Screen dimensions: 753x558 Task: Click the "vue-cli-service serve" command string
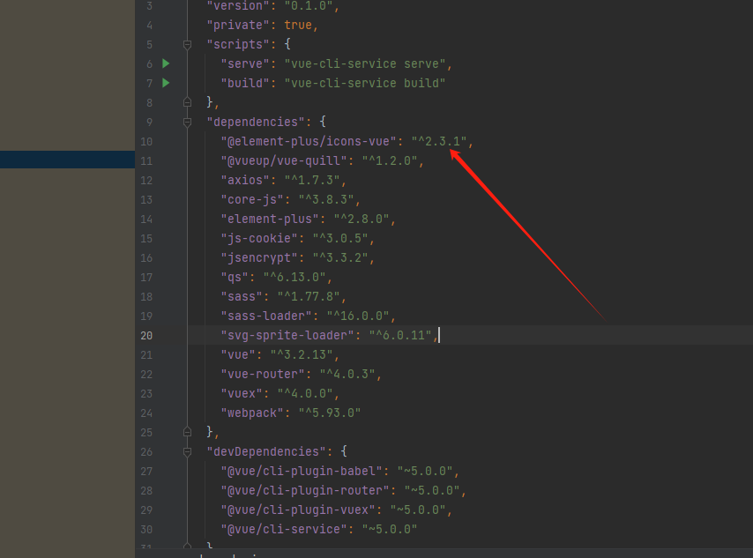point(365,63)
